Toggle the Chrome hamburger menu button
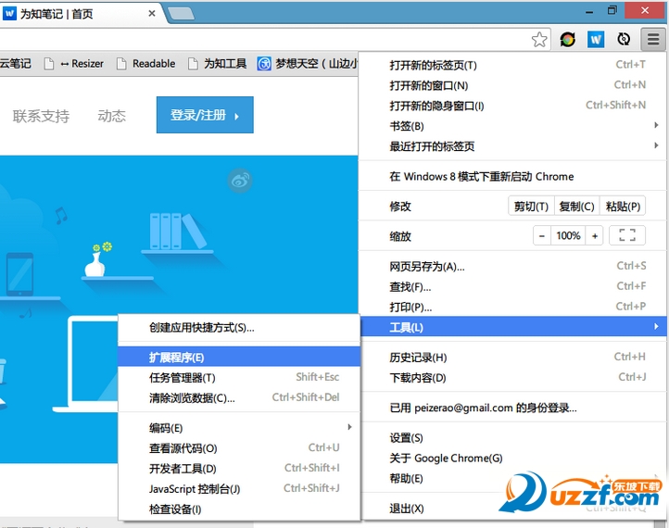669x528 pixels. (653, 40)
